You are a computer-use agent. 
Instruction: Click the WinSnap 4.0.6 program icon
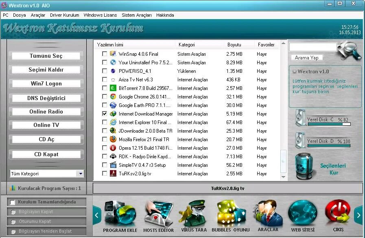pos(113,54)
